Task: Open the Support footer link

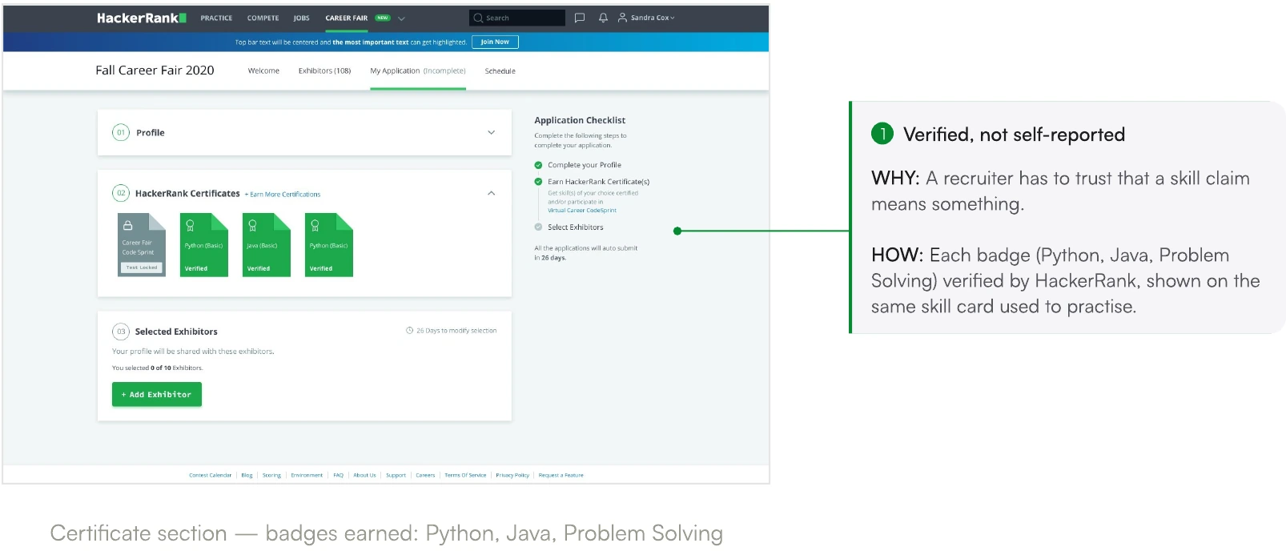Action: point(396,475)
